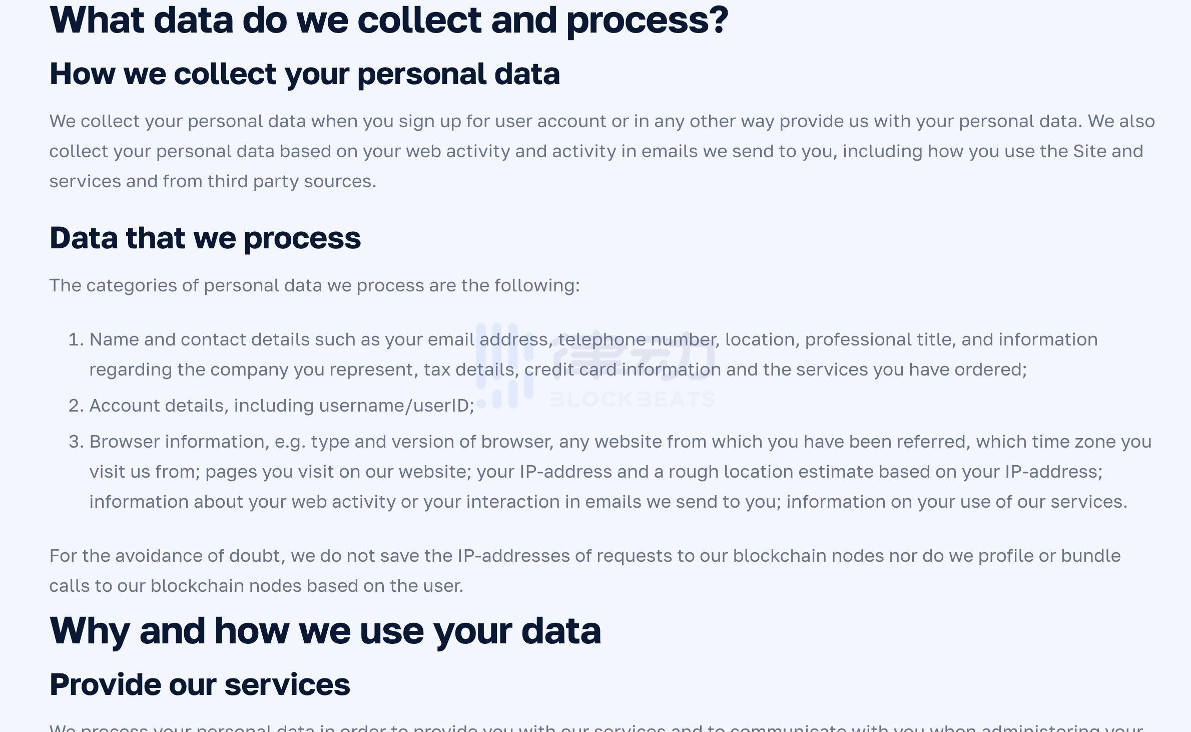The height and width of the screenshot is (732, 1191).
Task: Click the "Data that we process" heading
Action: point(205,238)
